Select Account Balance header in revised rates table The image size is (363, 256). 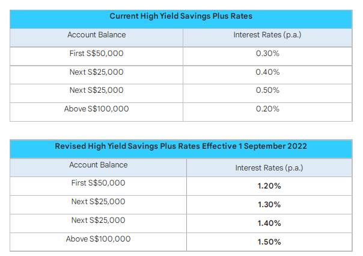tap(99, 164)
